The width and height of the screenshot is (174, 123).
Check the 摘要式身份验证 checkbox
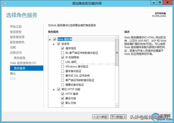(63, 85)
